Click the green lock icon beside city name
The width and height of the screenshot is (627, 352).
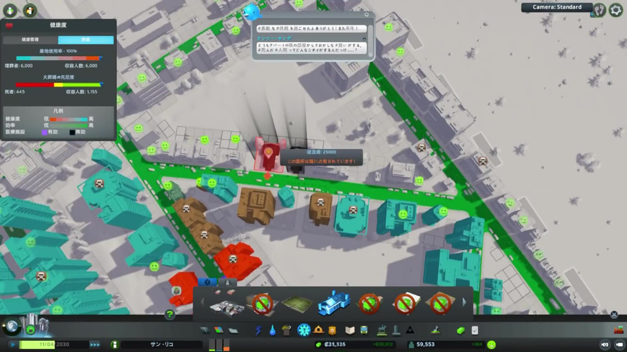114,344
